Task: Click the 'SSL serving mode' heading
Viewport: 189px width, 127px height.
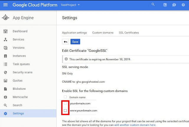Action: point(75,67)
